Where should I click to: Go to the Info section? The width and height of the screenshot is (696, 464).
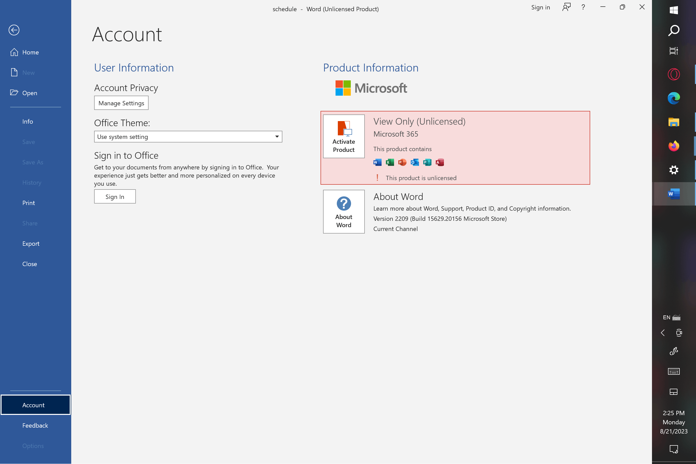click(x=36, y=121)
